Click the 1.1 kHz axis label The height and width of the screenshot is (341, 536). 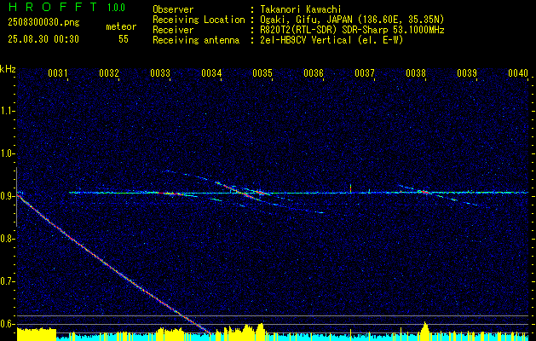click(7, 111)
